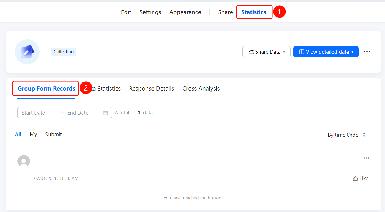
Task: Open the Cross Analysis tab
Action: tap(201, 89)
